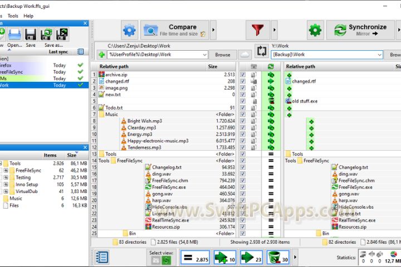The height and width of the screenshot is (267, 401).
Task: Sort overview by Items column
Action: 50,155
